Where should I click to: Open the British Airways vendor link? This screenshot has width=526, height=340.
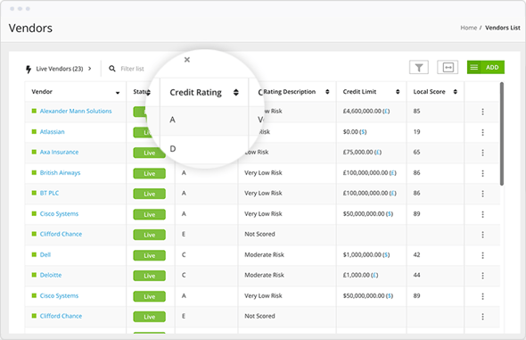click(x=60, y=173)
